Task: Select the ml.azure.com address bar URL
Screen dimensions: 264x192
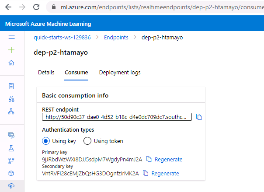Action: [x=162, y=7]
